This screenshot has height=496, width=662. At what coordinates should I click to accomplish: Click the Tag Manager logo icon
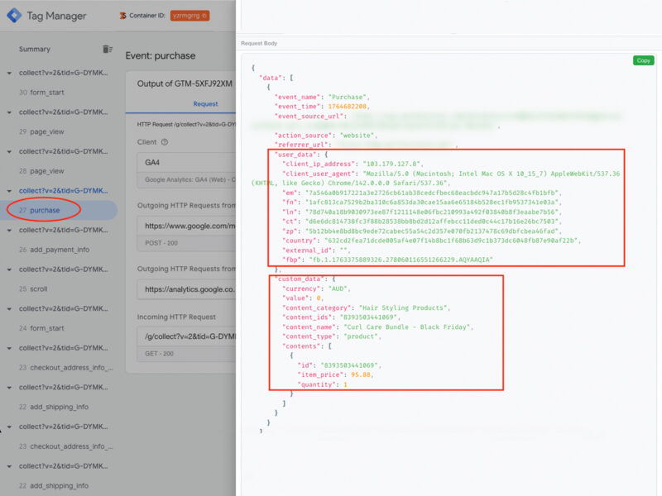pyautogui.click(x=15, y=15)
